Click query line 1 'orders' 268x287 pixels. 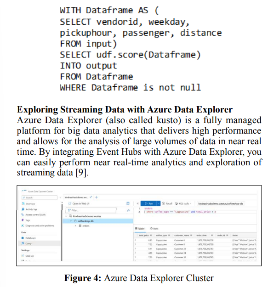148,208
